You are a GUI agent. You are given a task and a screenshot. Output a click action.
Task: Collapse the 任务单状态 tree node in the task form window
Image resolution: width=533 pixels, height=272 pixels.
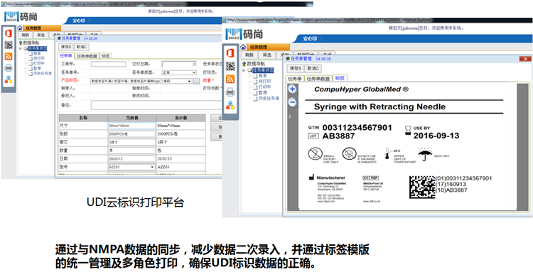point(20,49)
